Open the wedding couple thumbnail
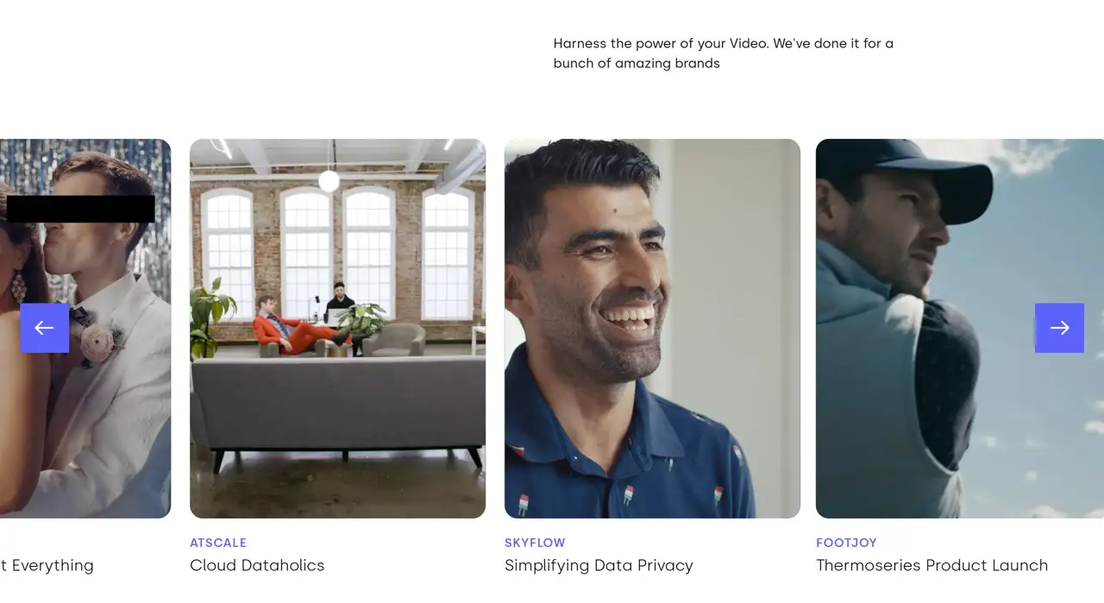The image size is (1104, 603). 85,329
